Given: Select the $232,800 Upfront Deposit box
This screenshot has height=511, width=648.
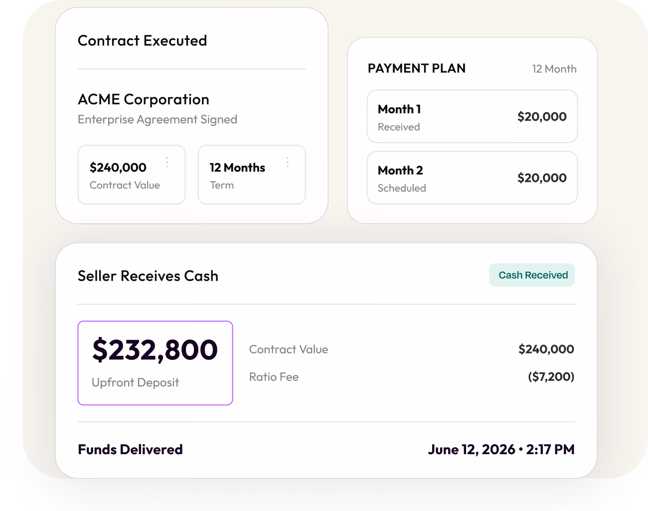Looking at the screenshot, I should point(155,363).
